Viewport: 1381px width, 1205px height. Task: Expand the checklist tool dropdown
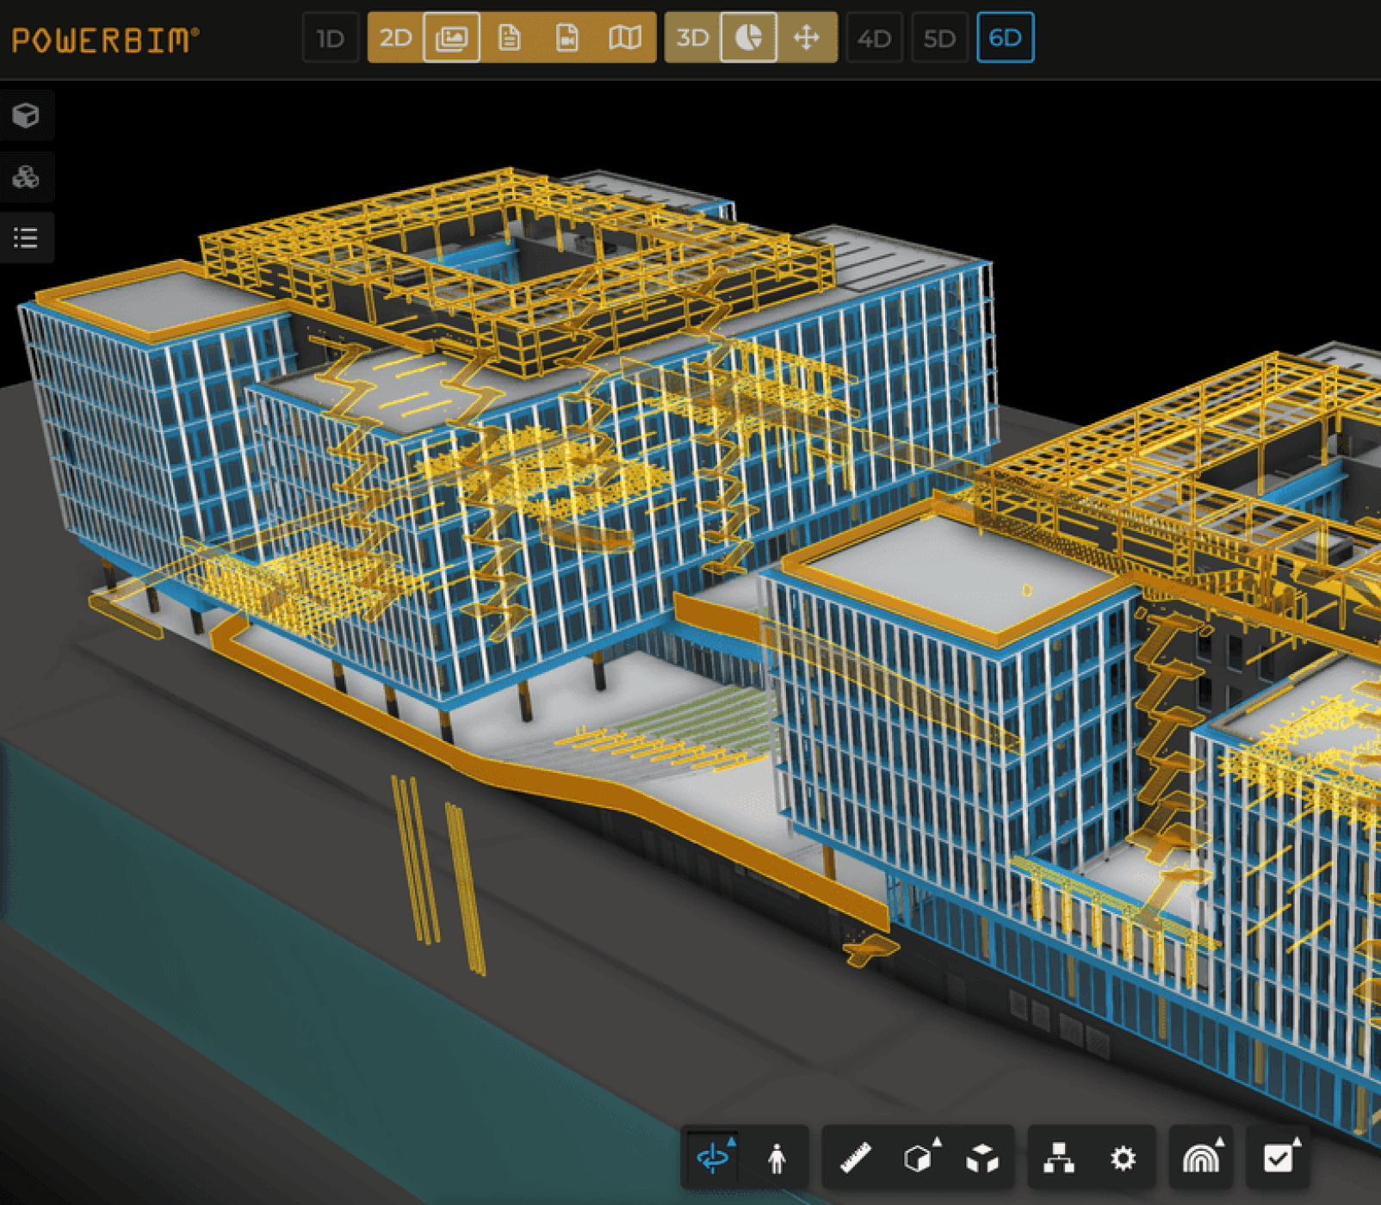[x=1297, y=1140]
